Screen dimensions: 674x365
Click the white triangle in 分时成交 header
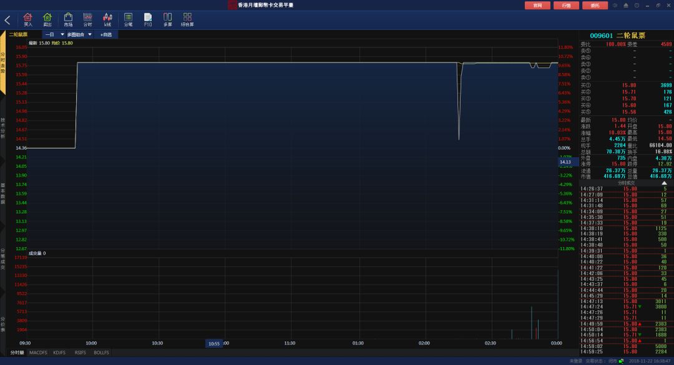coord(664,183)
